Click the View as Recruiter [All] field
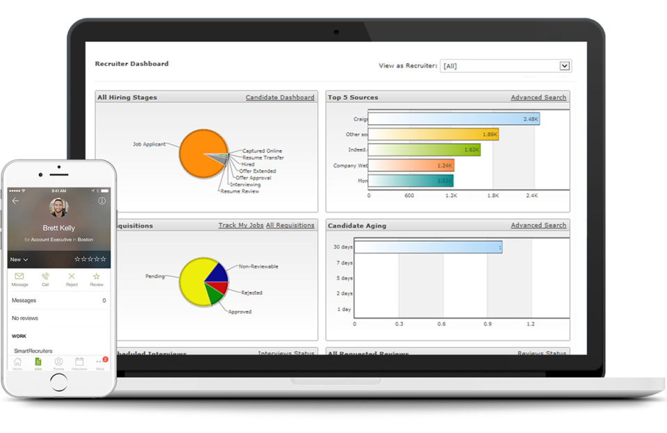 (x=506, y=66)
